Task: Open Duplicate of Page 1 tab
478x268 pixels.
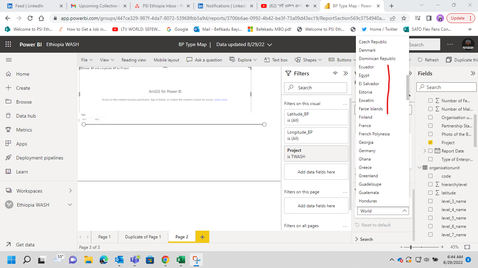Action: 143,237
